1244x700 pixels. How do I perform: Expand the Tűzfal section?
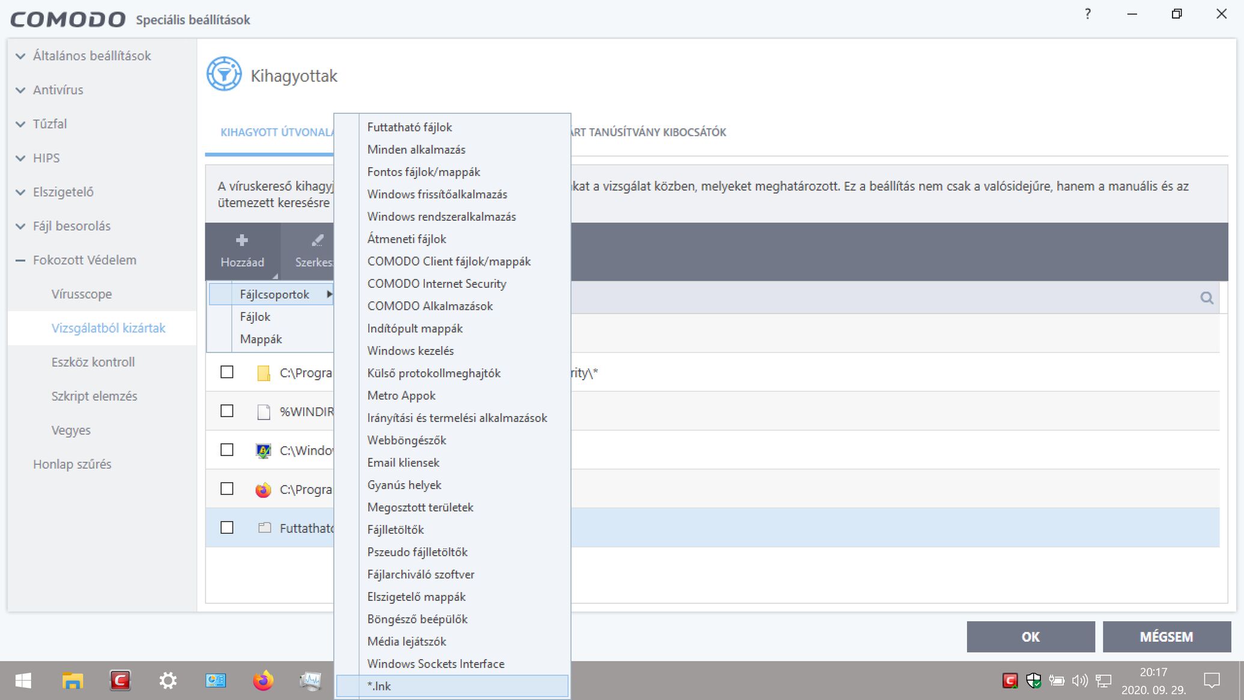pos(20,124)
